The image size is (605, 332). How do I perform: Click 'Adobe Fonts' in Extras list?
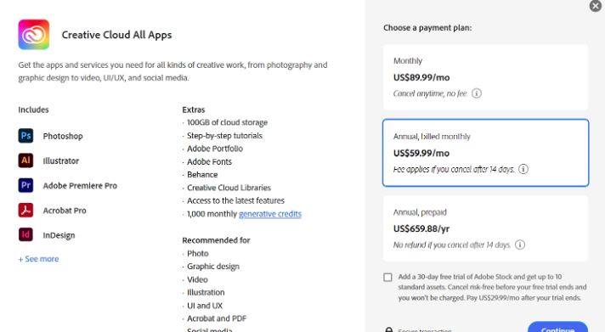point(210,161)
